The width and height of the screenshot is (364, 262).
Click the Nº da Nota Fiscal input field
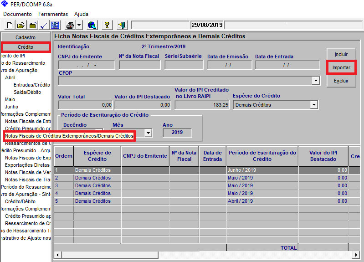click(139, 65)
